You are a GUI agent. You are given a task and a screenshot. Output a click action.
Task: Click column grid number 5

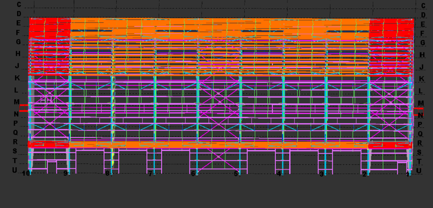pyautogui.click(x=236, y=174)
